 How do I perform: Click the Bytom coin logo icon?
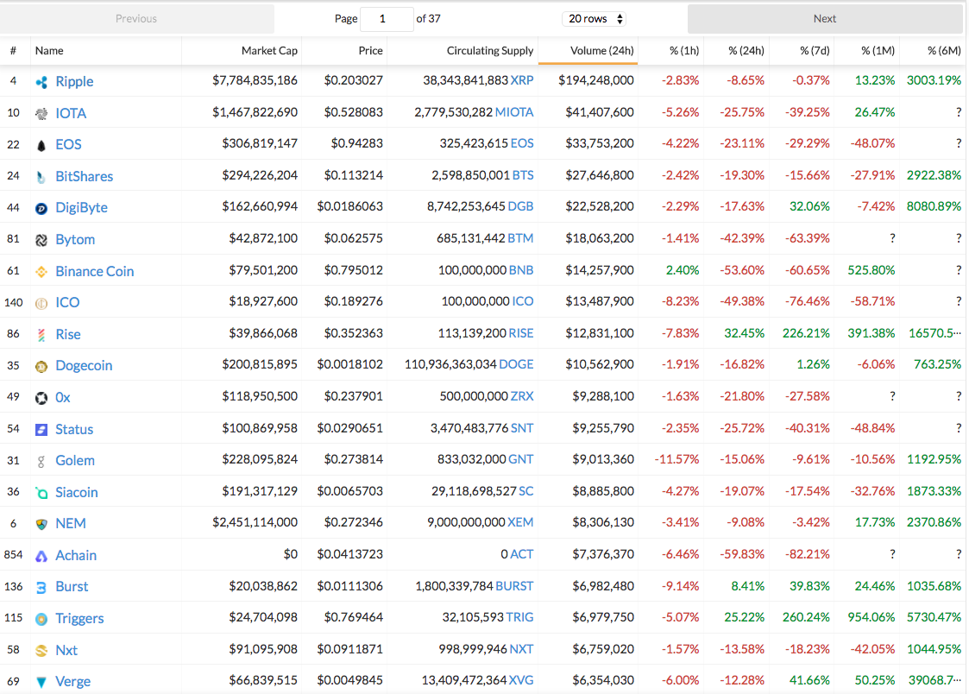click(41, 241)
